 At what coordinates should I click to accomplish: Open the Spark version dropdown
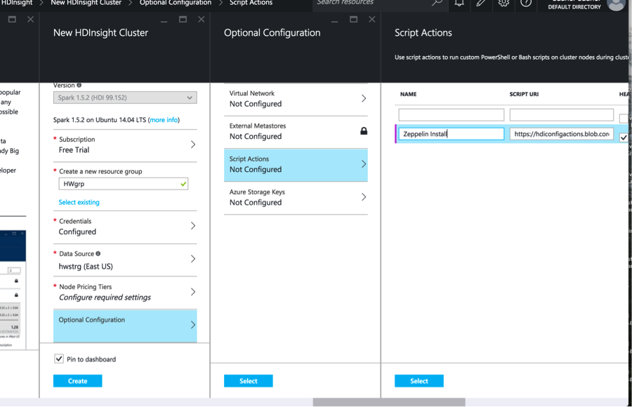(125, 98)
